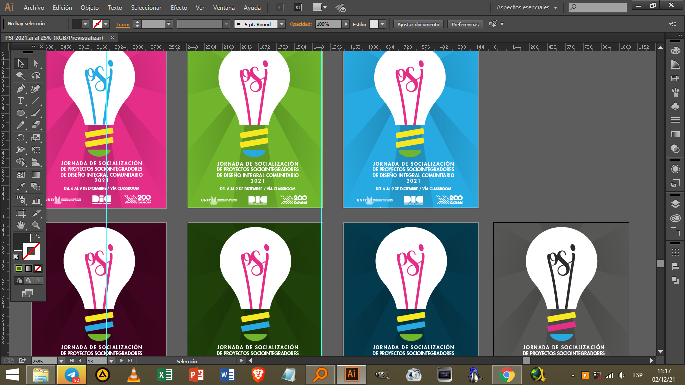Image resolution: width=685 pixels, height=385 pixels.
Task: Select the Rotate tool
Action: 21,138
